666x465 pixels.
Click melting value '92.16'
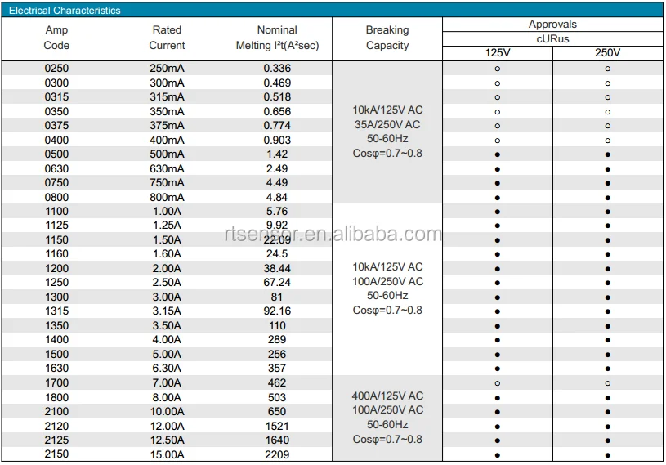[x=277, y=311]
